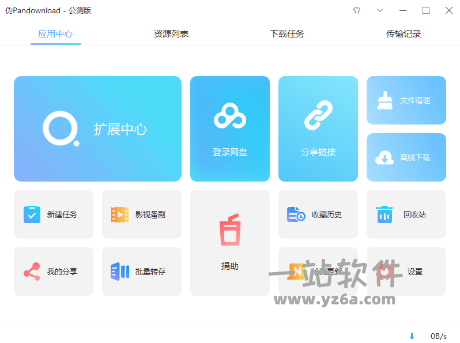Open 影视番剧 videos section
The height and width of the screenshot is (343, 460).
142,214
